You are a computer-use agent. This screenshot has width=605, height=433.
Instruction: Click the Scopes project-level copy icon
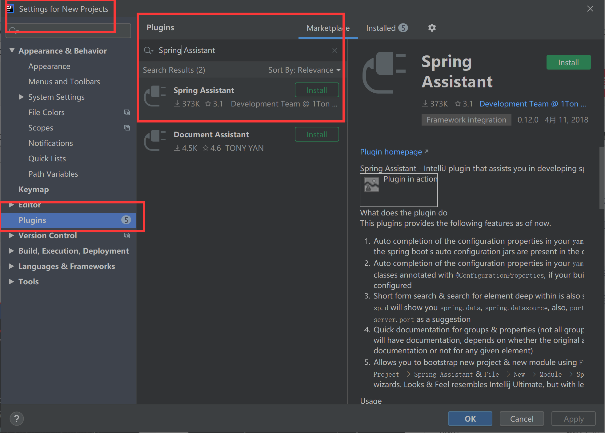(x=127, y=128)
